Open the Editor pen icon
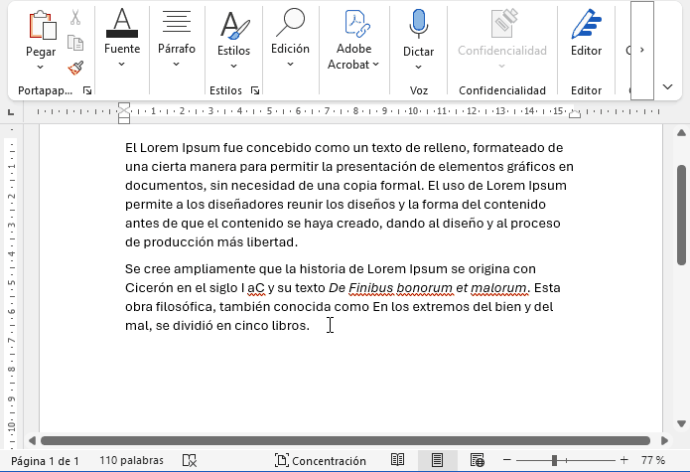690x472 pixels. click(x=586, y=25)
